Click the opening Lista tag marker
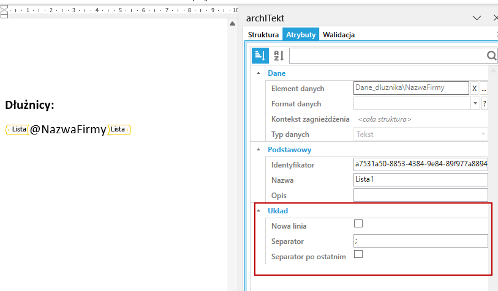498x291 pixels. [18, 130]
